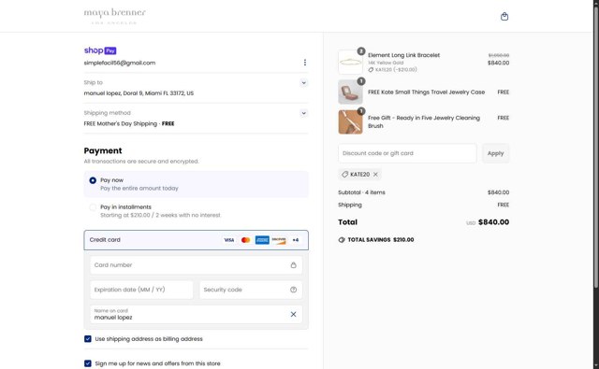
Task: Click the Name on card field
Action: 196,314
